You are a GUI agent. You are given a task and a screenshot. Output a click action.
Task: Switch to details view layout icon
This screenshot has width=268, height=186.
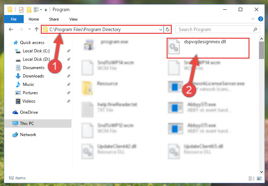click(x=251, y=178)
